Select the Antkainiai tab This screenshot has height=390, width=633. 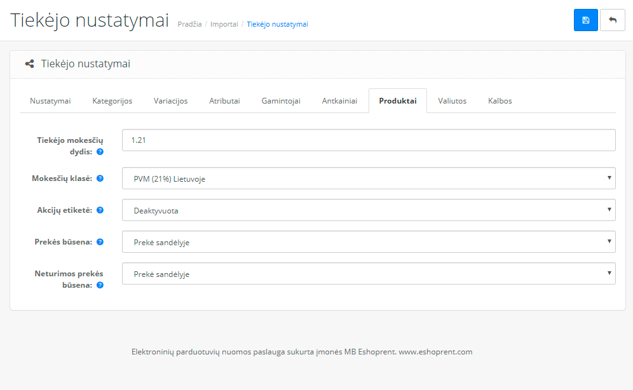(x=339, y=101)
